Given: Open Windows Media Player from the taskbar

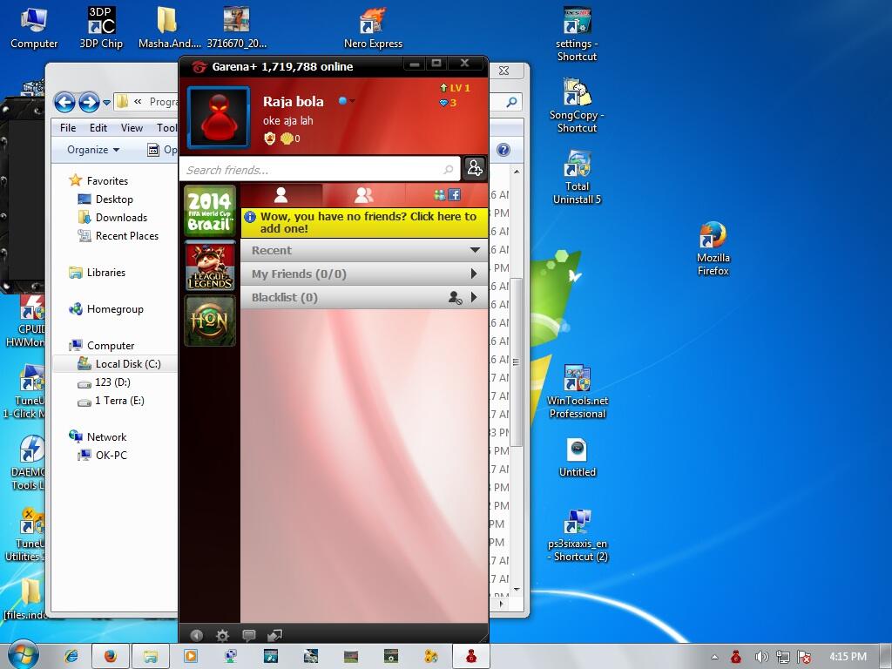Looking at the screenshot, I should (x=191, y=656).
